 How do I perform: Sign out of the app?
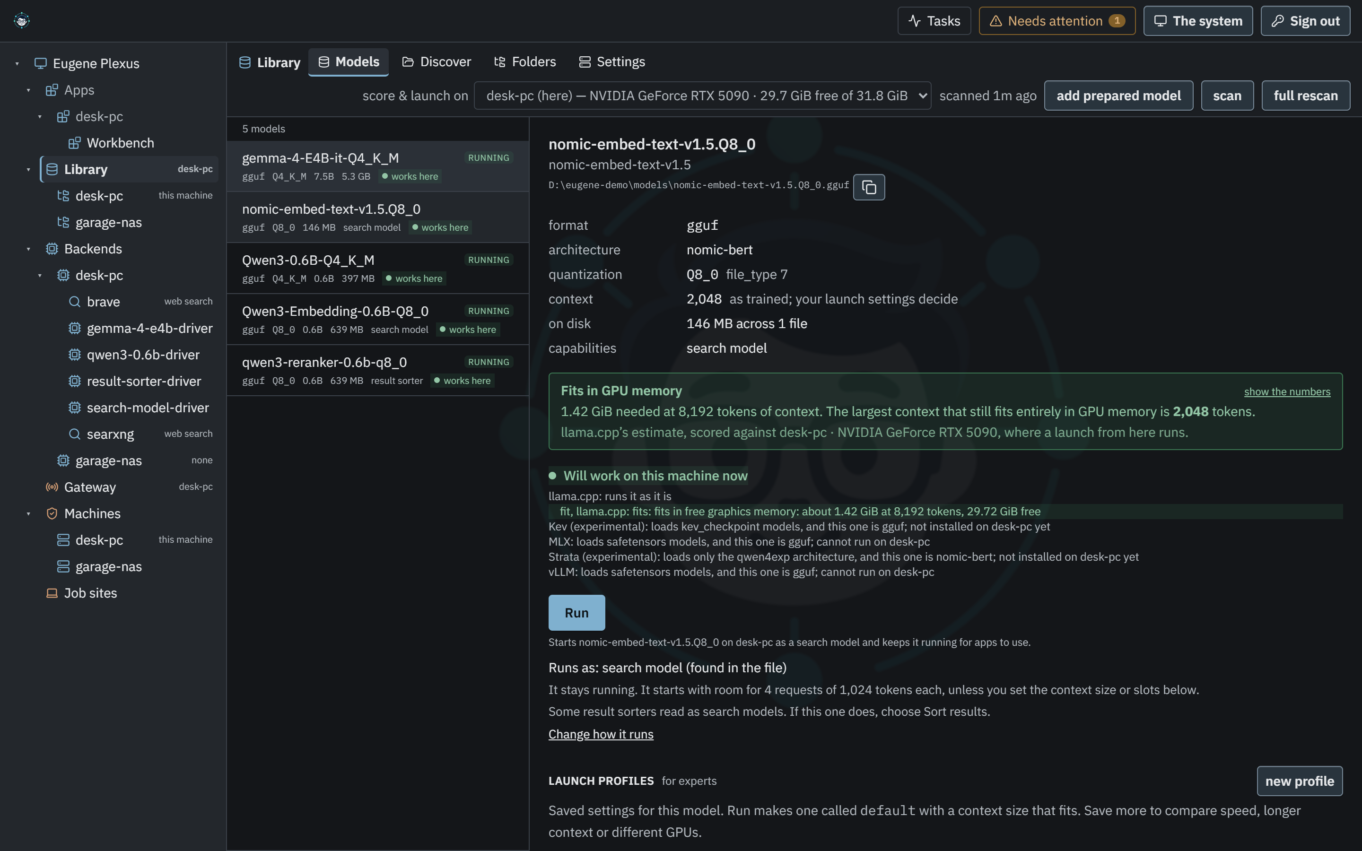(x=1305, y=21)
